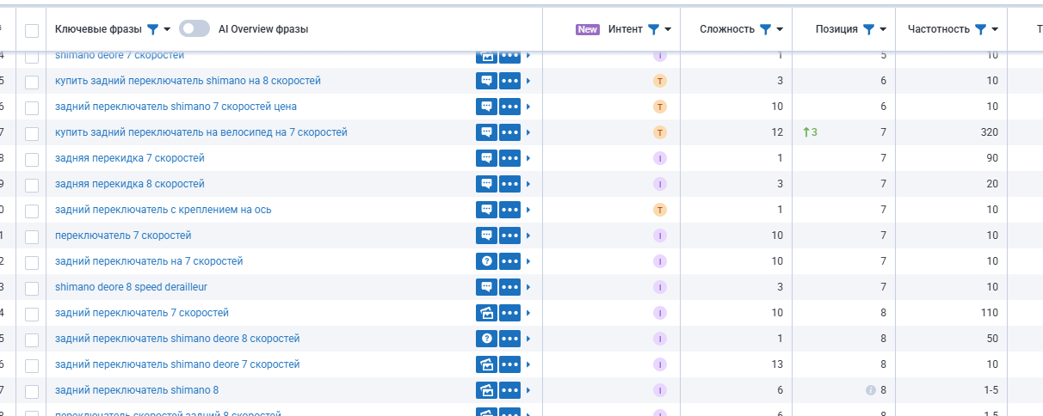
Task: Check the box for 'переключатель 7 скоростей'
Action: 32,236
